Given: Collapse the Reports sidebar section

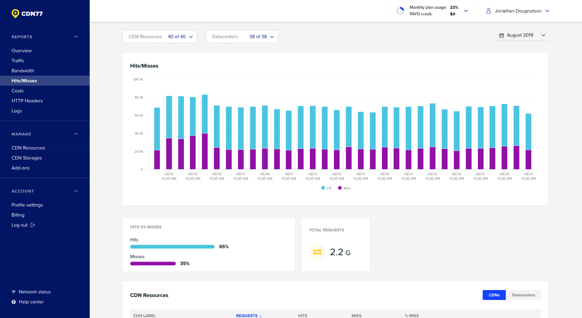Looking at the screenshot, I should point(76,37).
